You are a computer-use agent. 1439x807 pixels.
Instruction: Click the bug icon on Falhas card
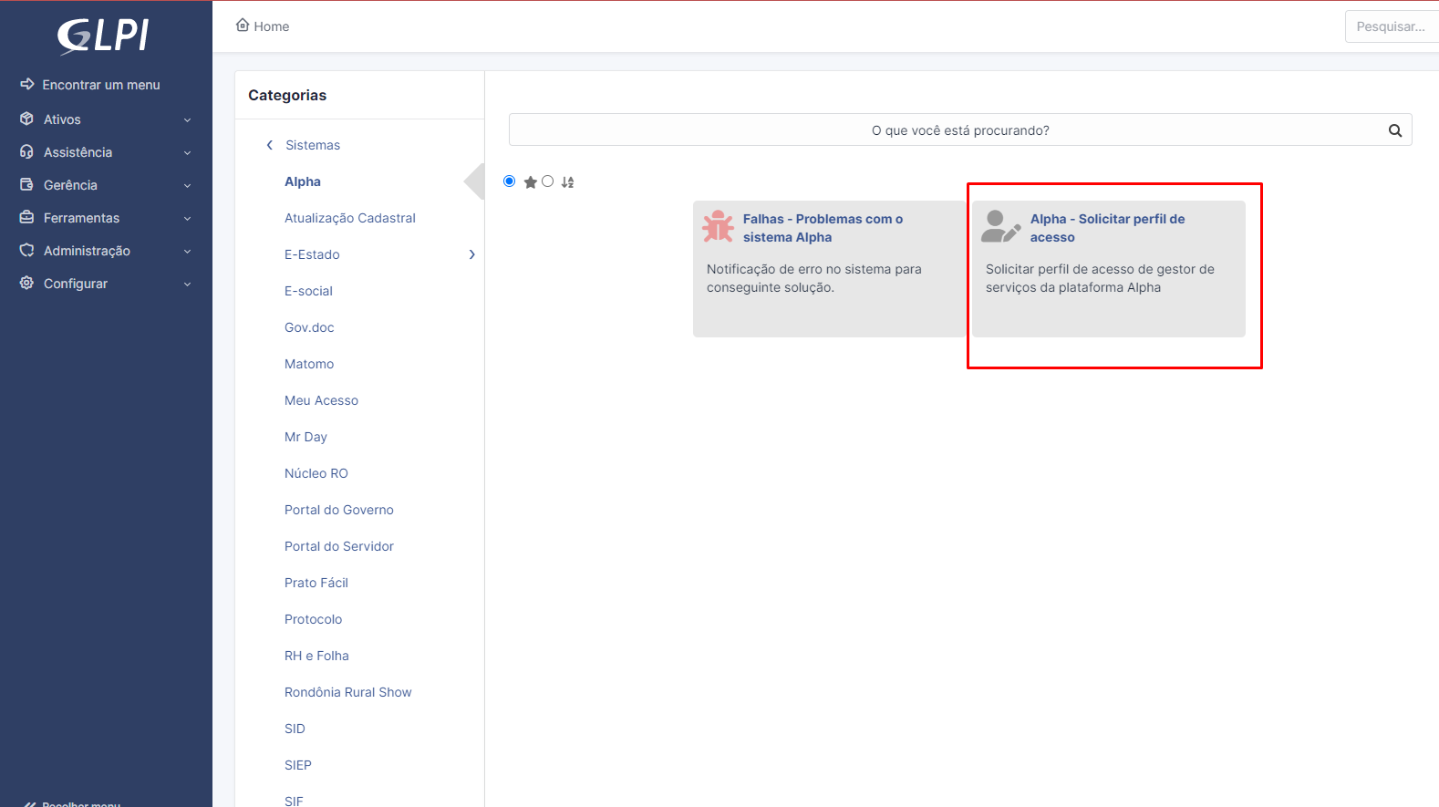pos(719,226)
